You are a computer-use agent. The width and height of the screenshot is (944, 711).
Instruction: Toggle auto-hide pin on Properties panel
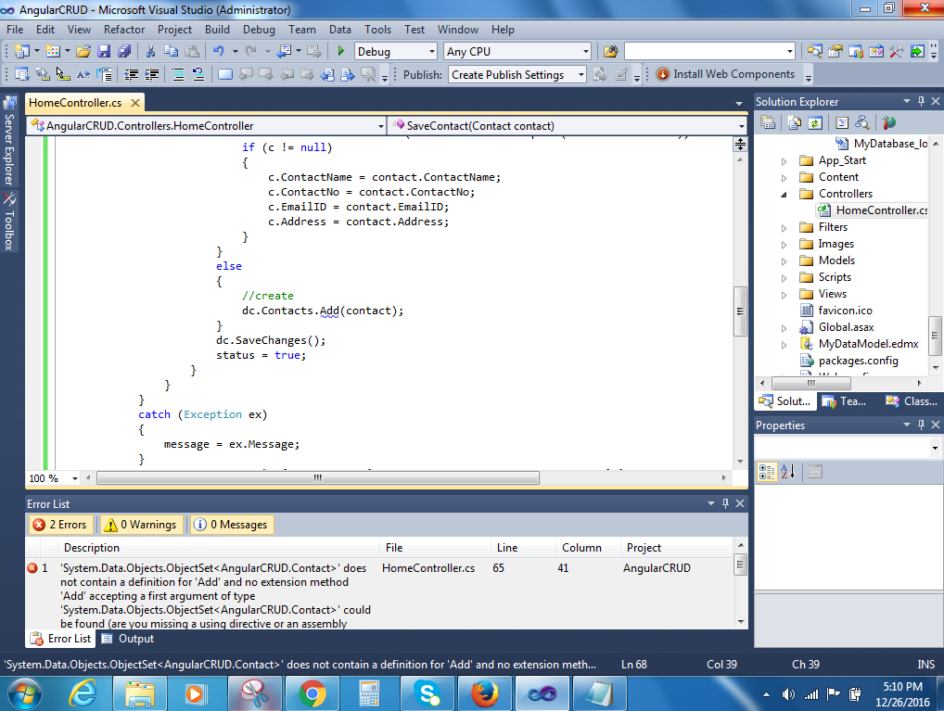point(921,425)
